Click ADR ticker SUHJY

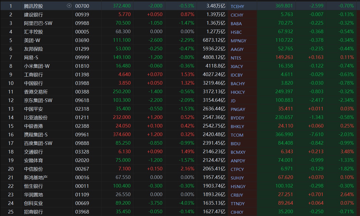coord(237,178)
